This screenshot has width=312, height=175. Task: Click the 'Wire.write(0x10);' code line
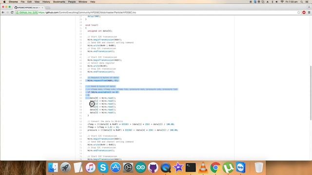click(x=97, y=66)
